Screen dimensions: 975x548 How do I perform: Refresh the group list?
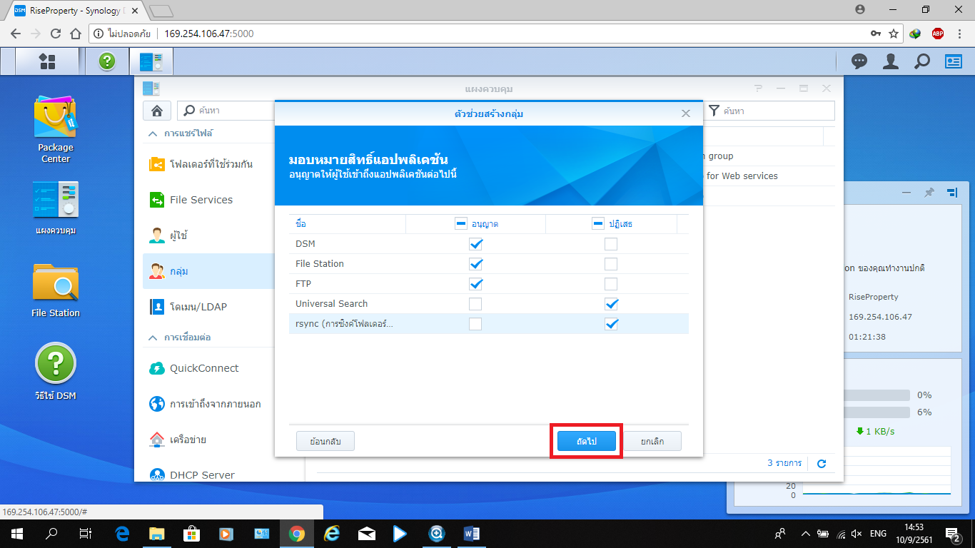pyautogui.click(x=822, y=464)
